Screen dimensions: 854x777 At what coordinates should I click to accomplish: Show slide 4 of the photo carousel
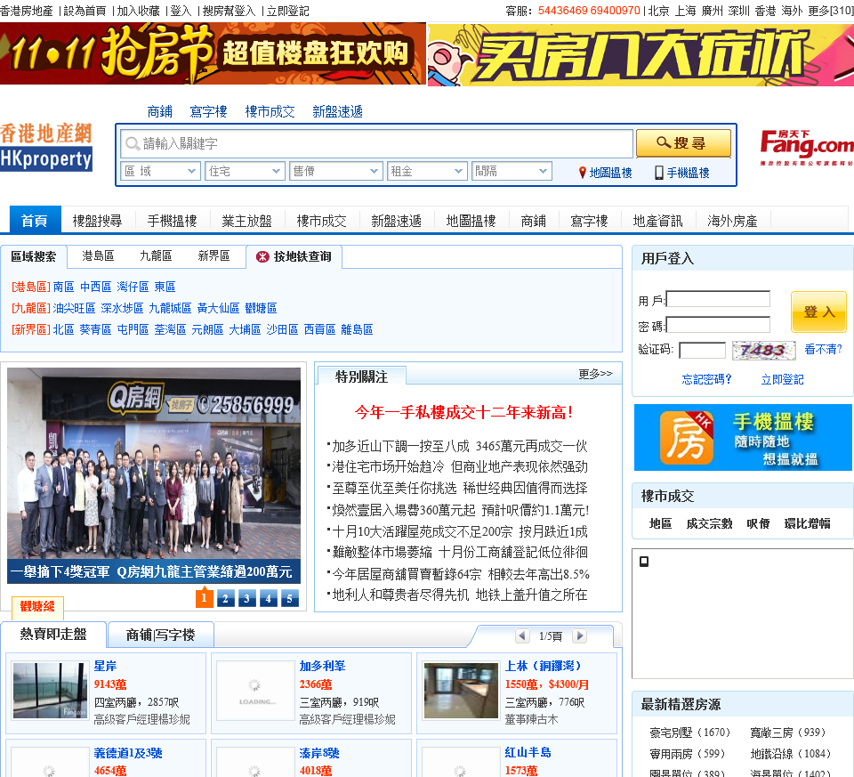tap(268, 598)
